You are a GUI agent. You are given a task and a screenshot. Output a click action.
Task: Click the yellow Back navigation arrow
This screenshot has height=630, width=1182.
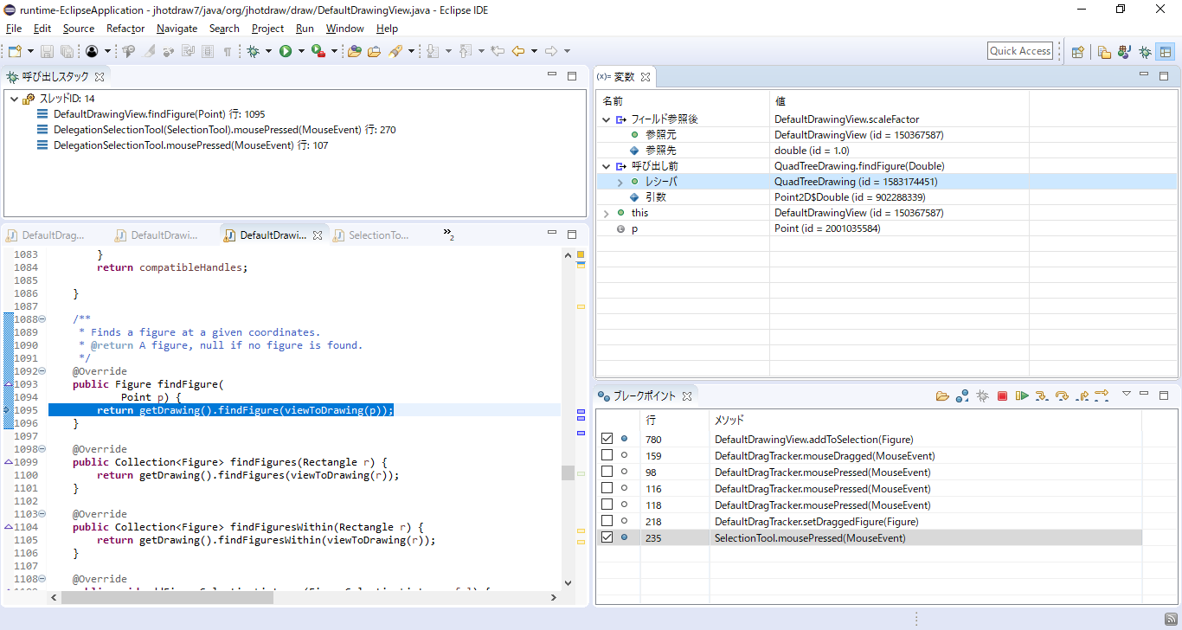518,51
